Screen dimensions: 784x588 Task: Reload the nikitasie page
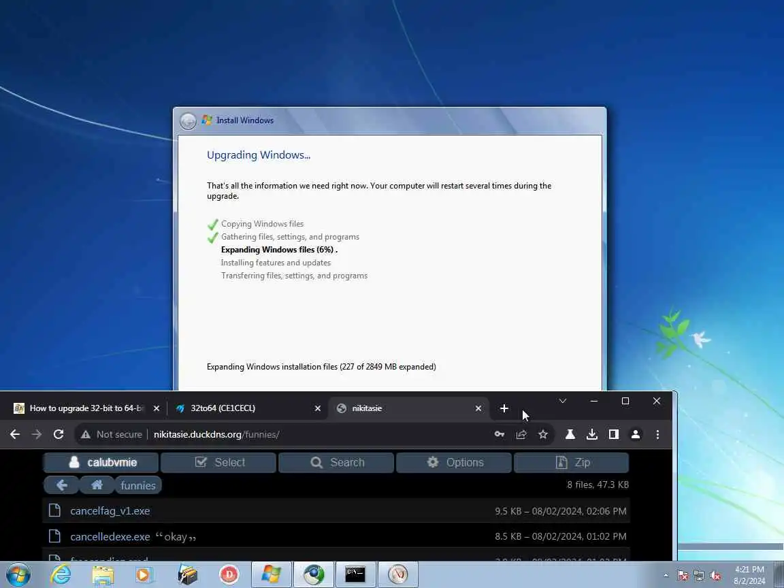[59, 434]
